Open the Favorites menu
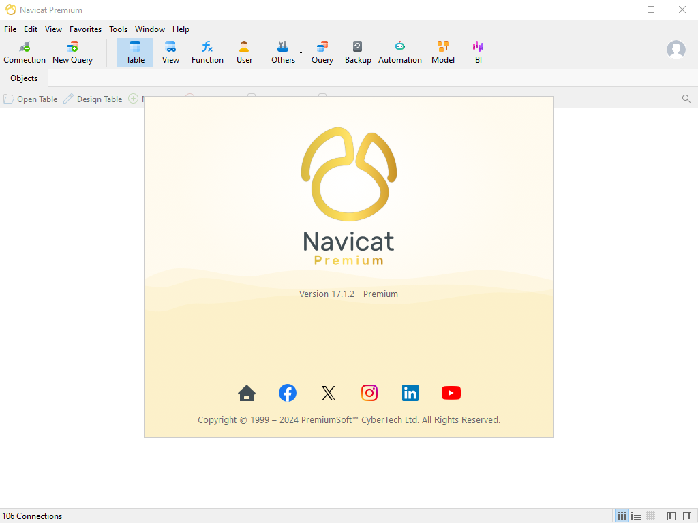698x523 pixels. click(x=85, y=29)
